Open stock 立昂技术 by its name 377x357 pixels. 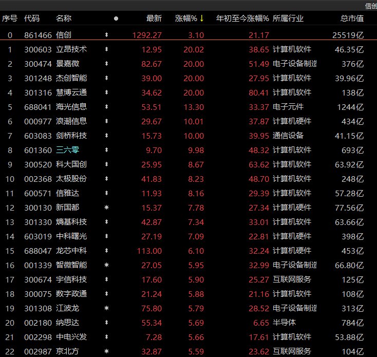(71, 49)
